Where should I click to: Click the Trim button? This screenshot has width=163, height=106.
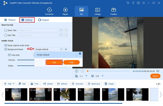click(35, 84)
